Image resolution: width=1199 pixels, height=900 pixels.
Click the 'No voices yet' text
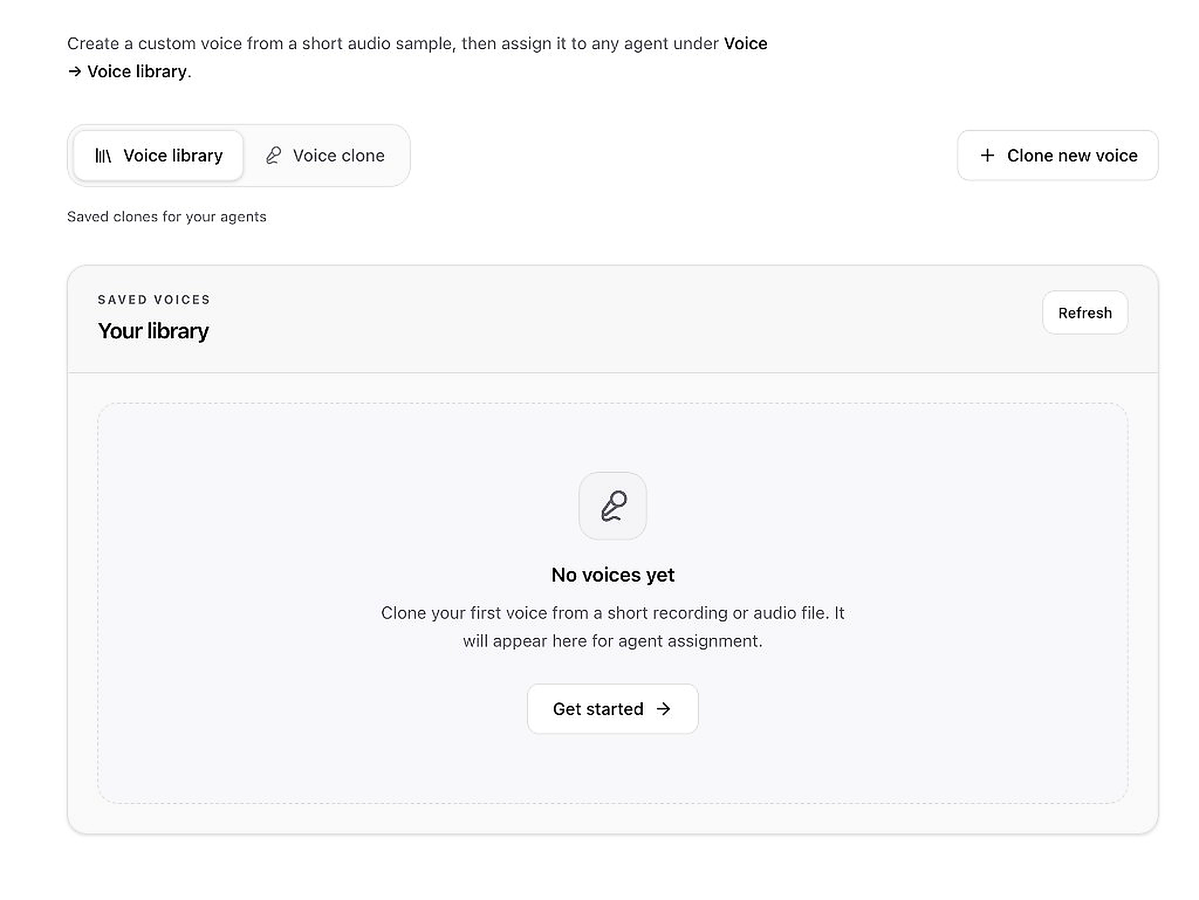pos(613,575)
